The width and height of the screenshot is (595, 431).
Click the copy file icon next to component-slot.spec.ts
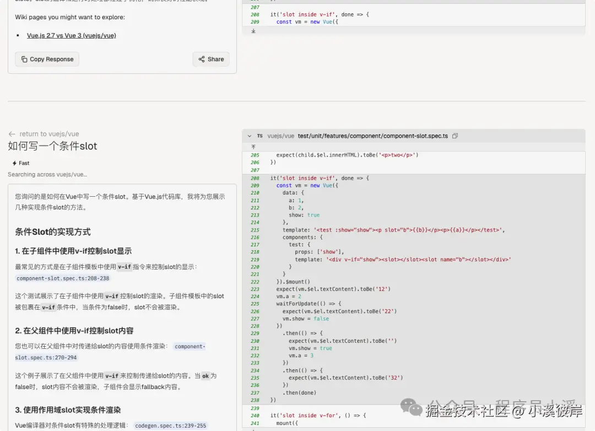tap(454, 136)
